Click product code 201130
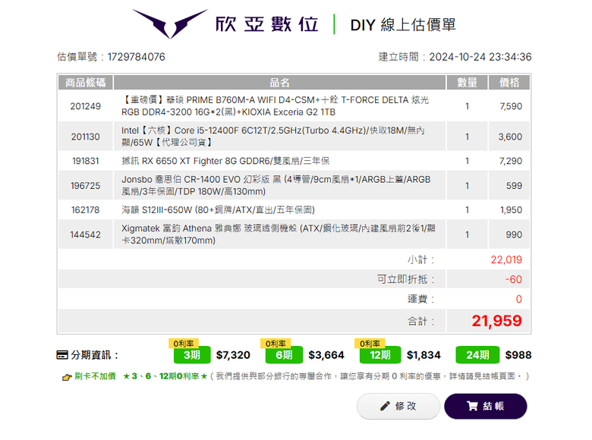592x440 pixels. coord(85,137)
